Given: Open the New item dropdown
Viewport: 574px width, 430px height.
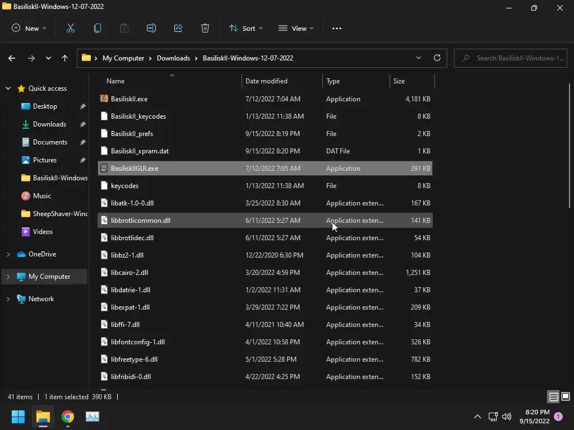Looking at the screenshot, I should click(x=29, y=28).
